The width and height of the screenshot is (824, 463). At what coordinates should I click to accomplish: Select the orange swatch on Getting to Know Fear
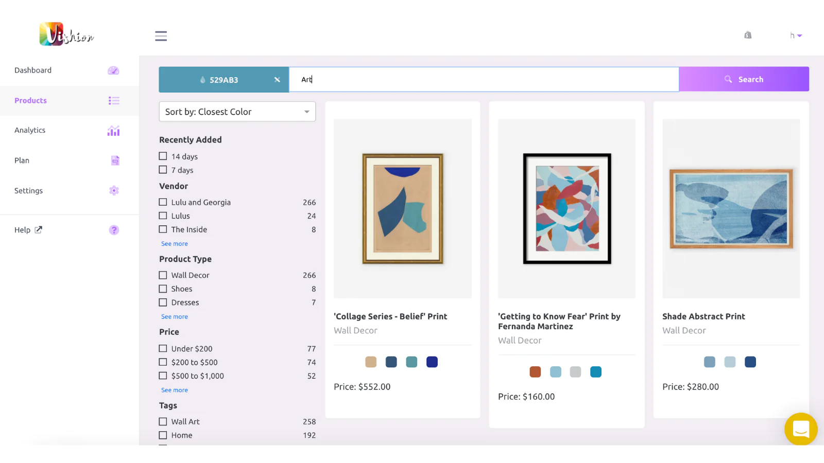[535, 372]
